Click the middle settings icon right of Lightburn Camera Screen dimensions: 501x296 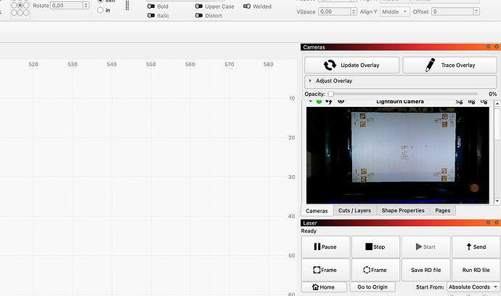pyautogui.click(x=472, y=101)
